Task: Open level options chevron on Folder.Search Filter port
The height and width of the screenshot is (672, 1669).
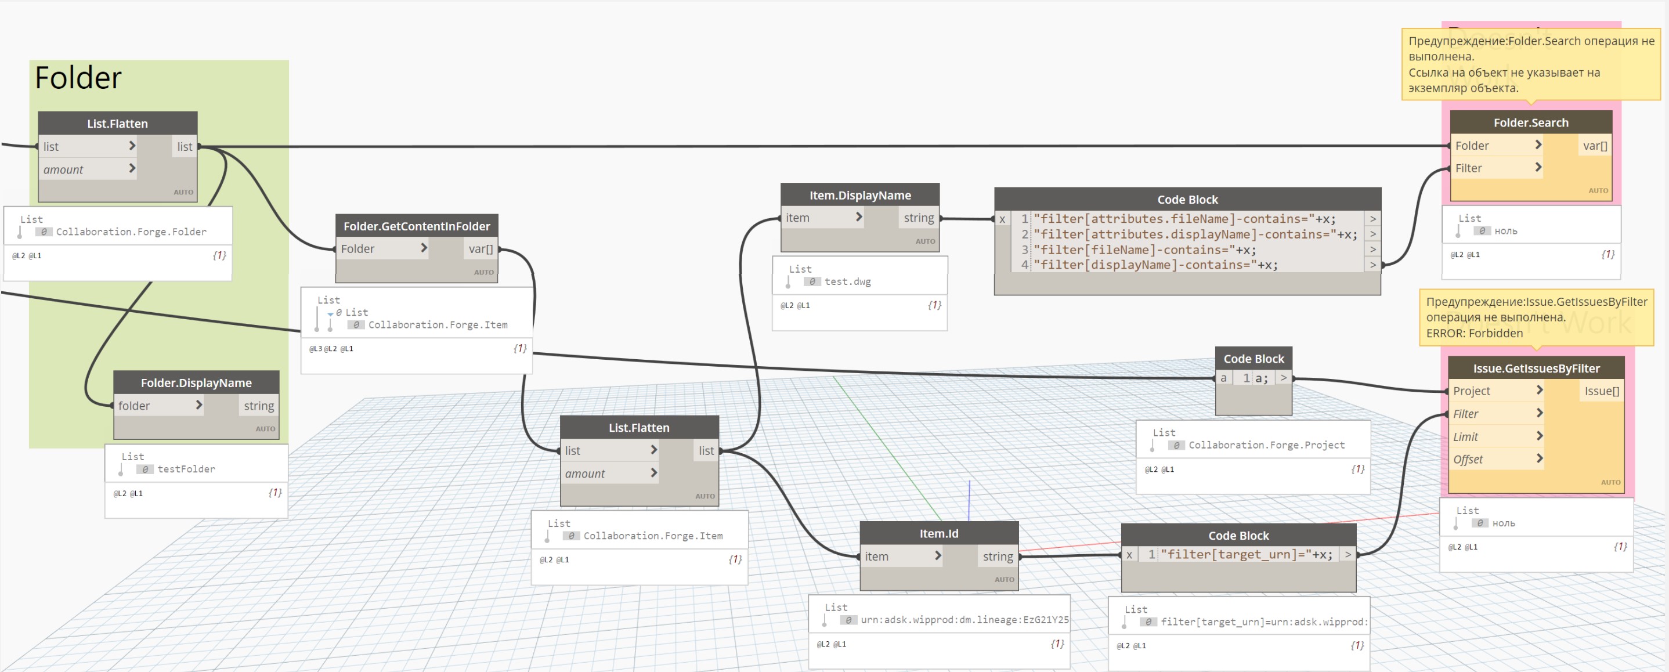Action: tap(1537, 168)
